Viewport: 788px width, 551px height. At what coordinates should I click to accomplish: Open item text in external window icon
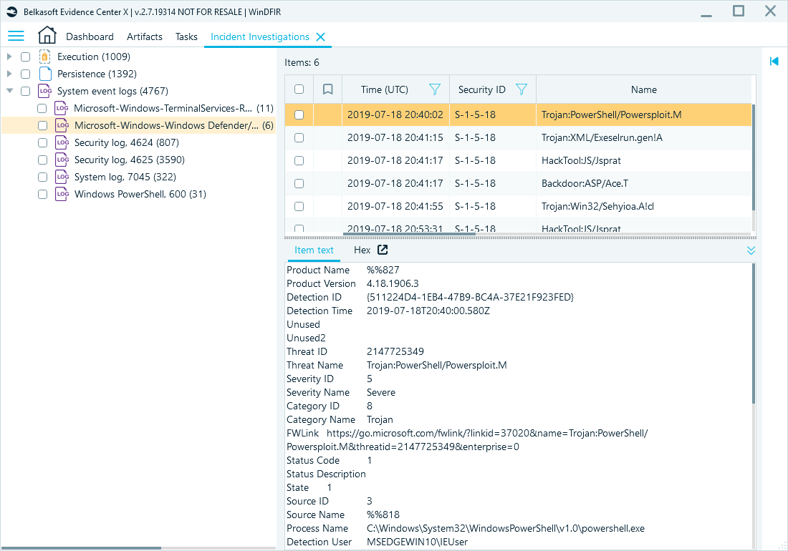pos(383,250)
